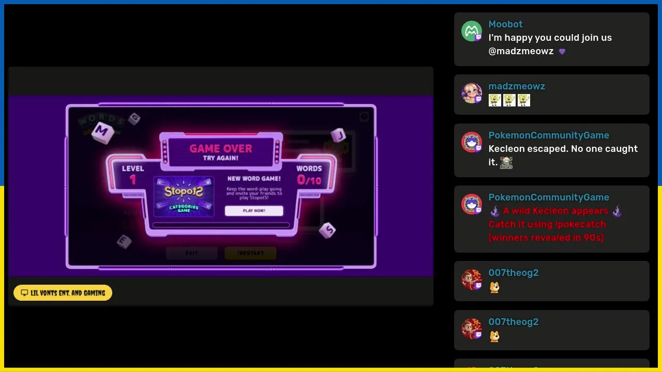Click the dog emote in first 007theog2 message

494,287
